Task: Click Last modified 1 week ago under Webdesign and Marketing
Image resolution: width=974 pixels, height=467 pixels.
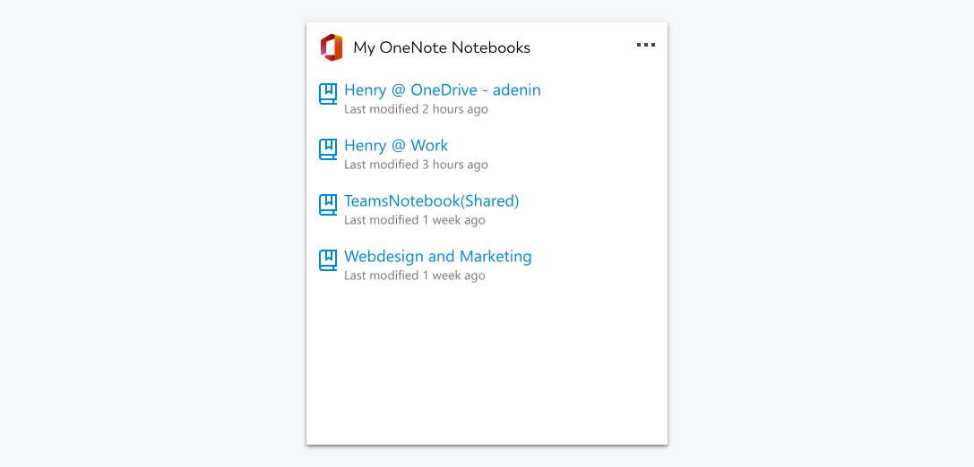Action: (x=415, y=276)
